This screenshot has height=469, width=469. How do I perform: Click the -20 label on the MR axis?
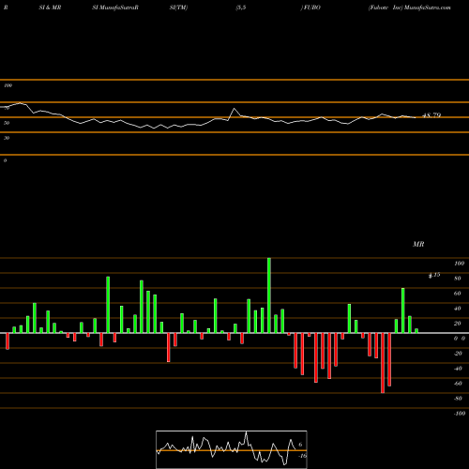click(458, 354)
